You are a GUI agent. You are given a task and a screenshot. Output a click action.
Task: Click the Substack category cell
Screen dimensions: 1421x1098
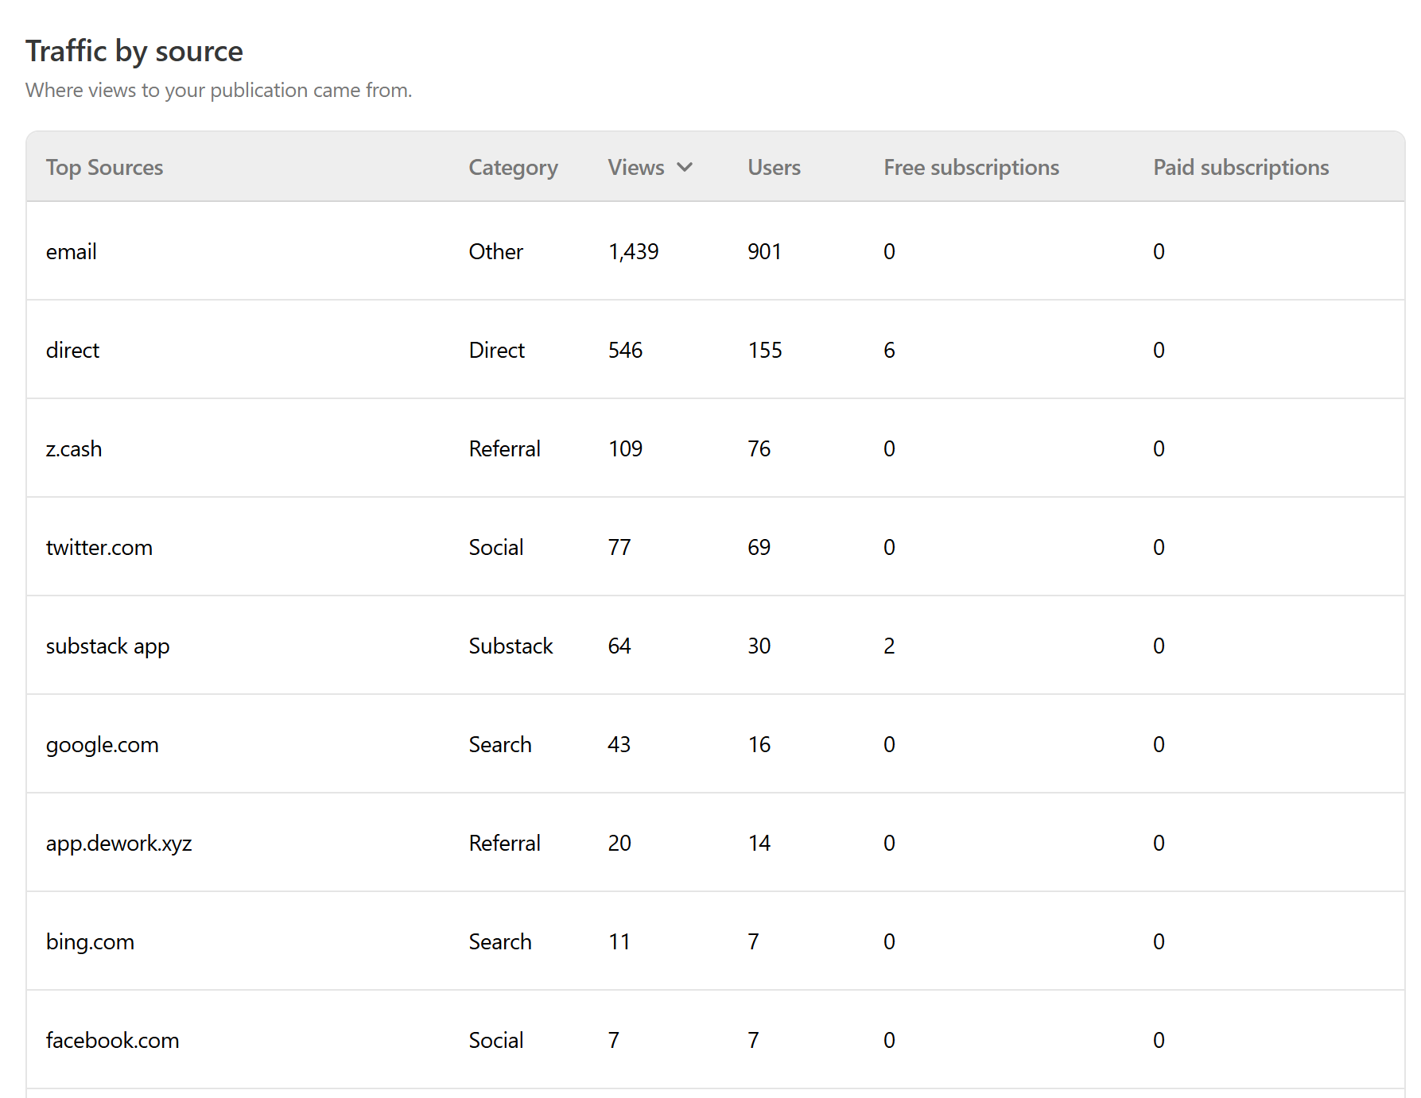(x=511, y=646)
